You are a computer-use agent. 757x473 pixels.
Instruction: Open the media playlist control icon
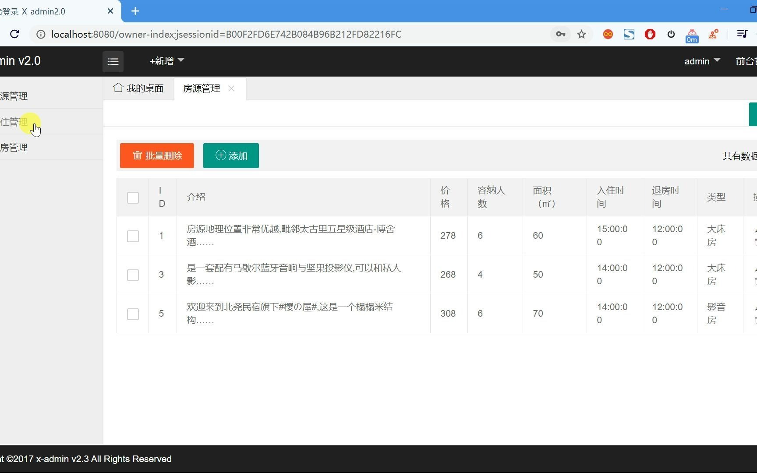coord(742,34)
